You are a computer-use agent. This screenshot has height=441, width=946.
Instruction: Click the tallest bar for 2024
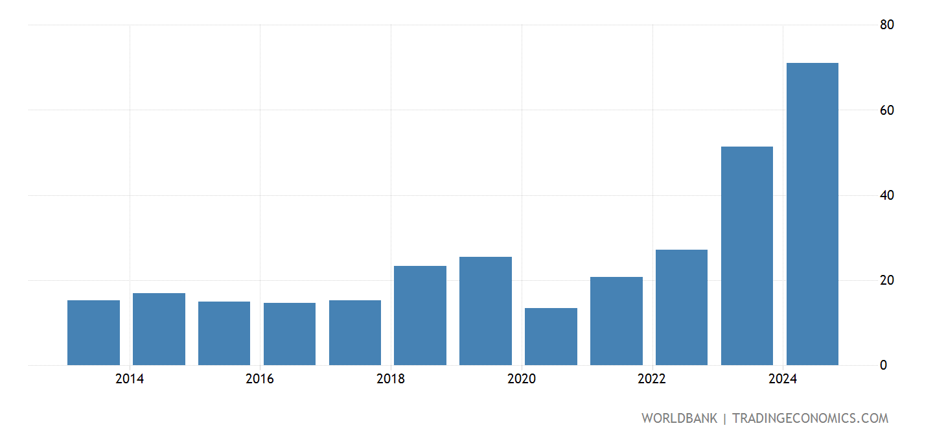[812, 214]
